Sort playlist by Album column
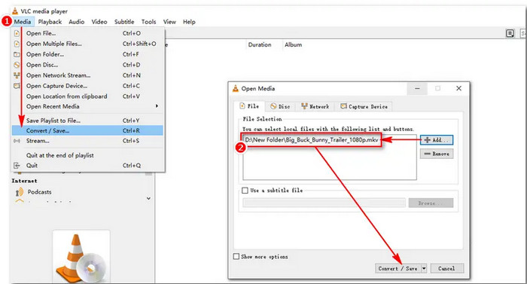 click(x=293, y=44)
